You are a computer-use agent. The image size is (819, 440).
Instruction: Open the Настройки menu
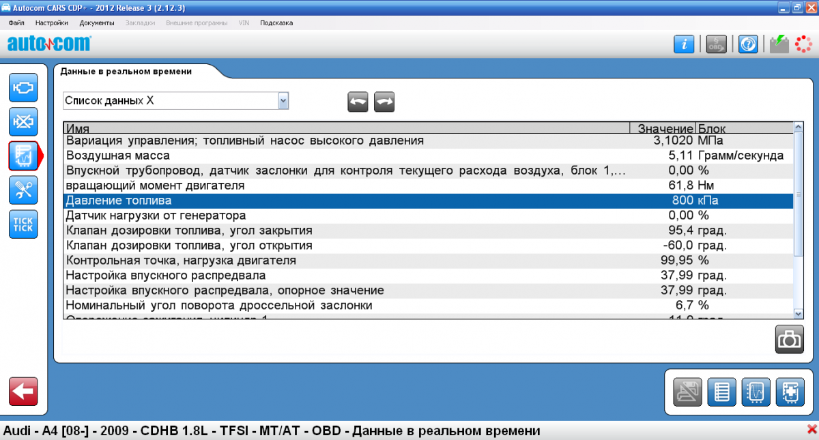pos(52,23)
